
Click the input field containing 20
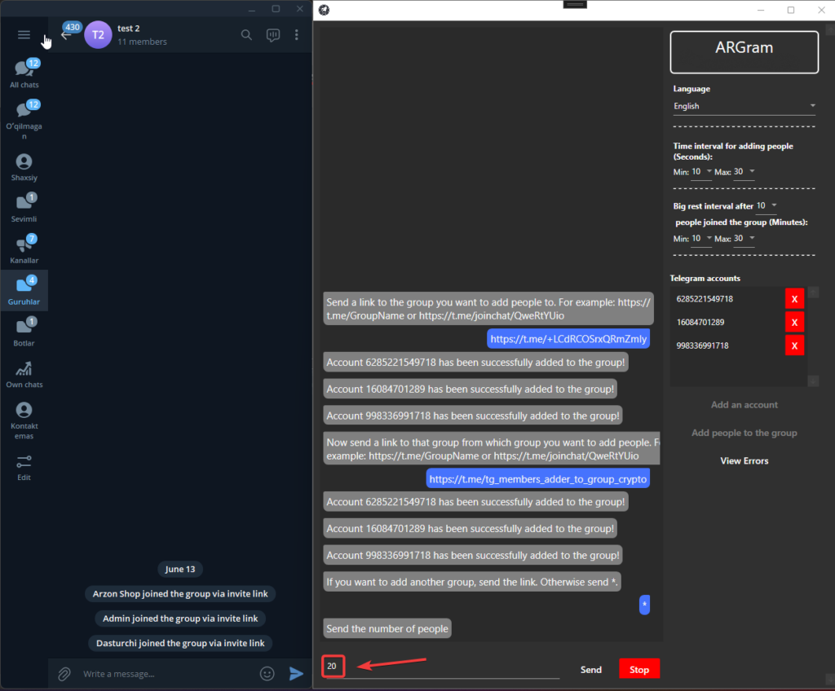coord(440,667)
